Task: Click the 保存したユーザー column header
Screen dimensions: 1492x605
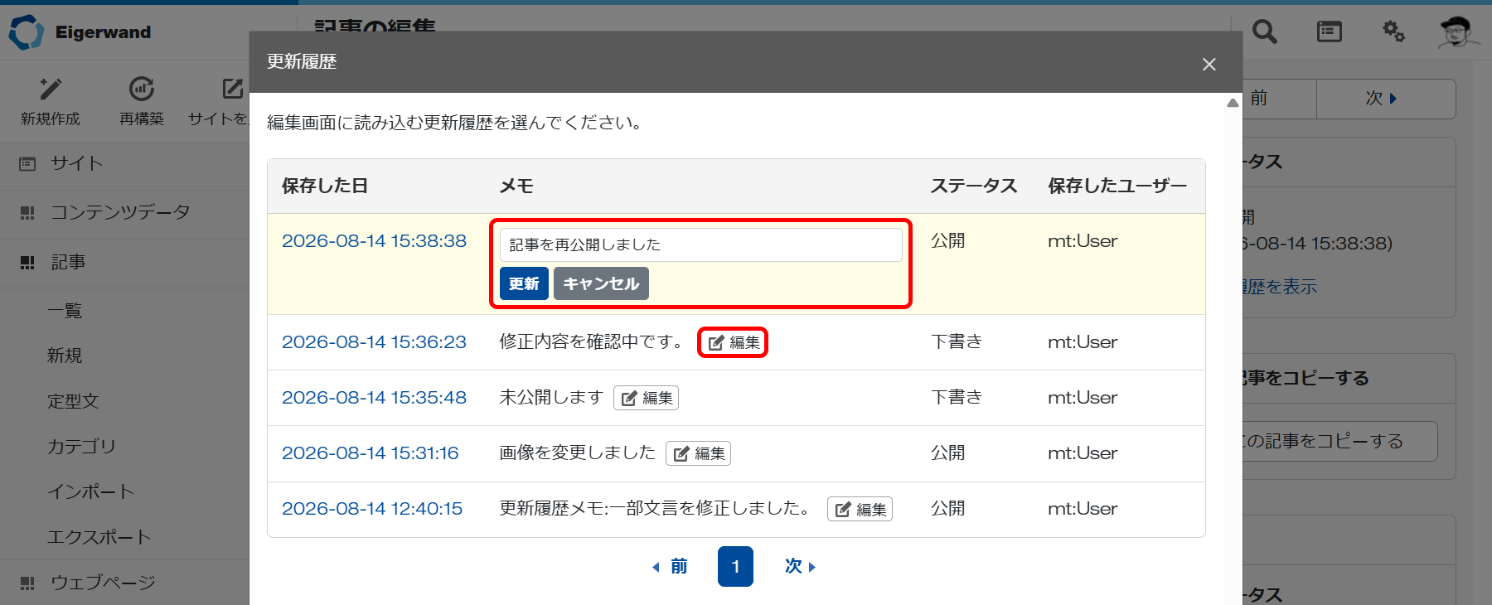Action: 1117,186
